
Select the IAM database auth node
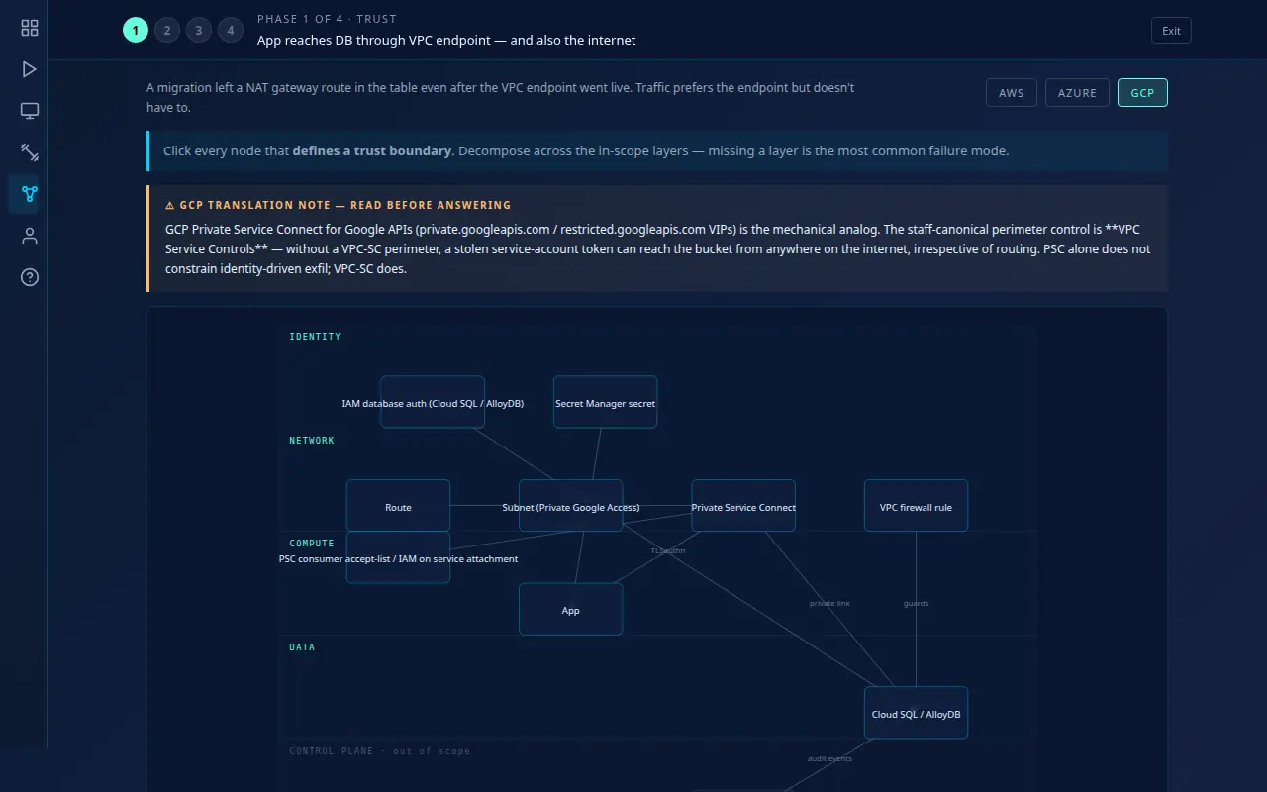pos(433,402)
